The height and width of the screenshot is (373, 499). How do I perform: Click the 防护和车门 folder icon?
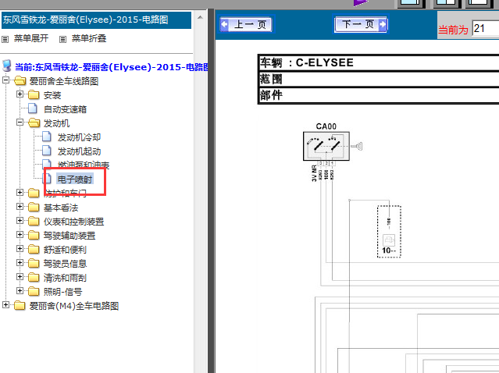click(x=34, y=193)
